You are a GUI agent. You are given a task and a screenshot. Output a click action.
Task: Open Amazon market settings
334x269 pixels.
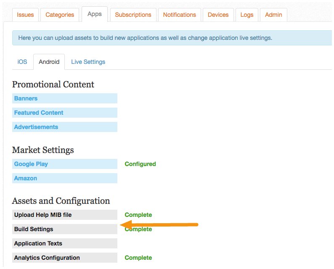(x=65, y=178)
